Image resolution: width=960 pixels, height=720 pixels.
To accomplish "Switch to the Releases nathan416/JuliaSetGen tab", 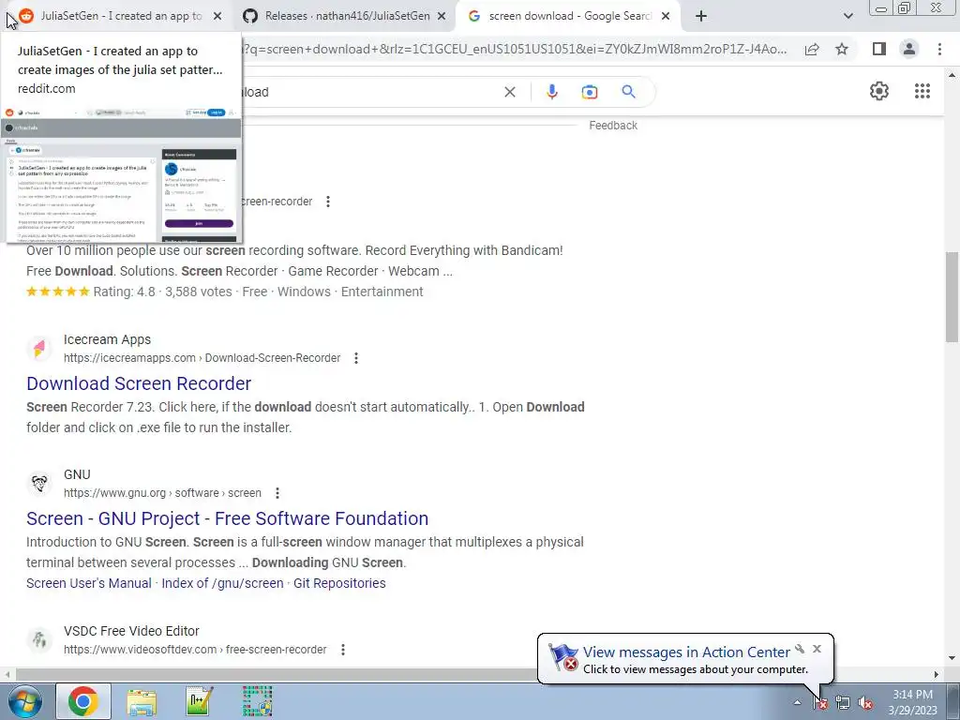I will click(x=343, y=17).
